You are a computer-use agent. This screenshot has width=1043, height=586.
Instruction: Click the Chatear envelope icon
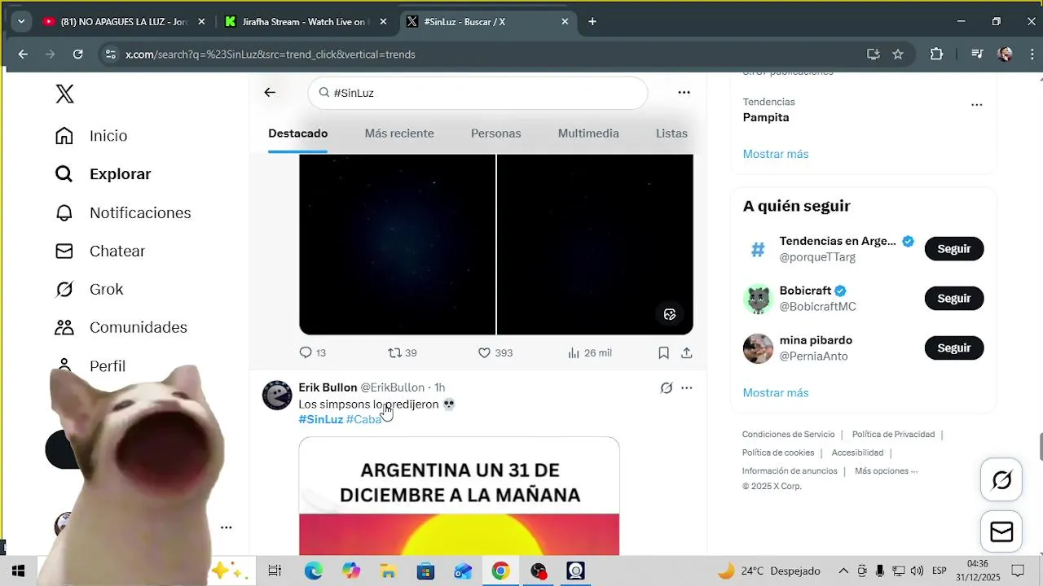click(x=64, y=251)
